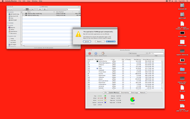Click the Activity Monitor Filter field

[156, 53]
